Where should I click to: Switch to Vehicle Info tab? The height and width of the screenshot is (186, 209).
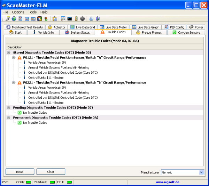pyautogui.click(x=43, y=32)
